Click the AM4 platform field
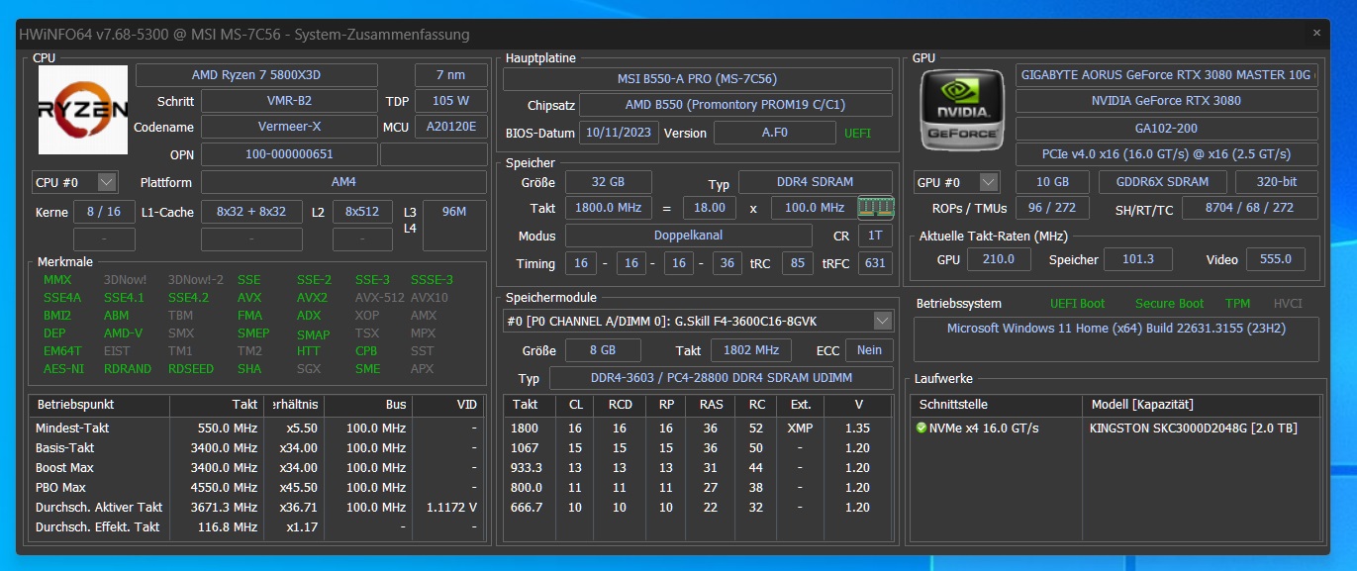Screen dimensions: 1357x571 tap(343, 182)
